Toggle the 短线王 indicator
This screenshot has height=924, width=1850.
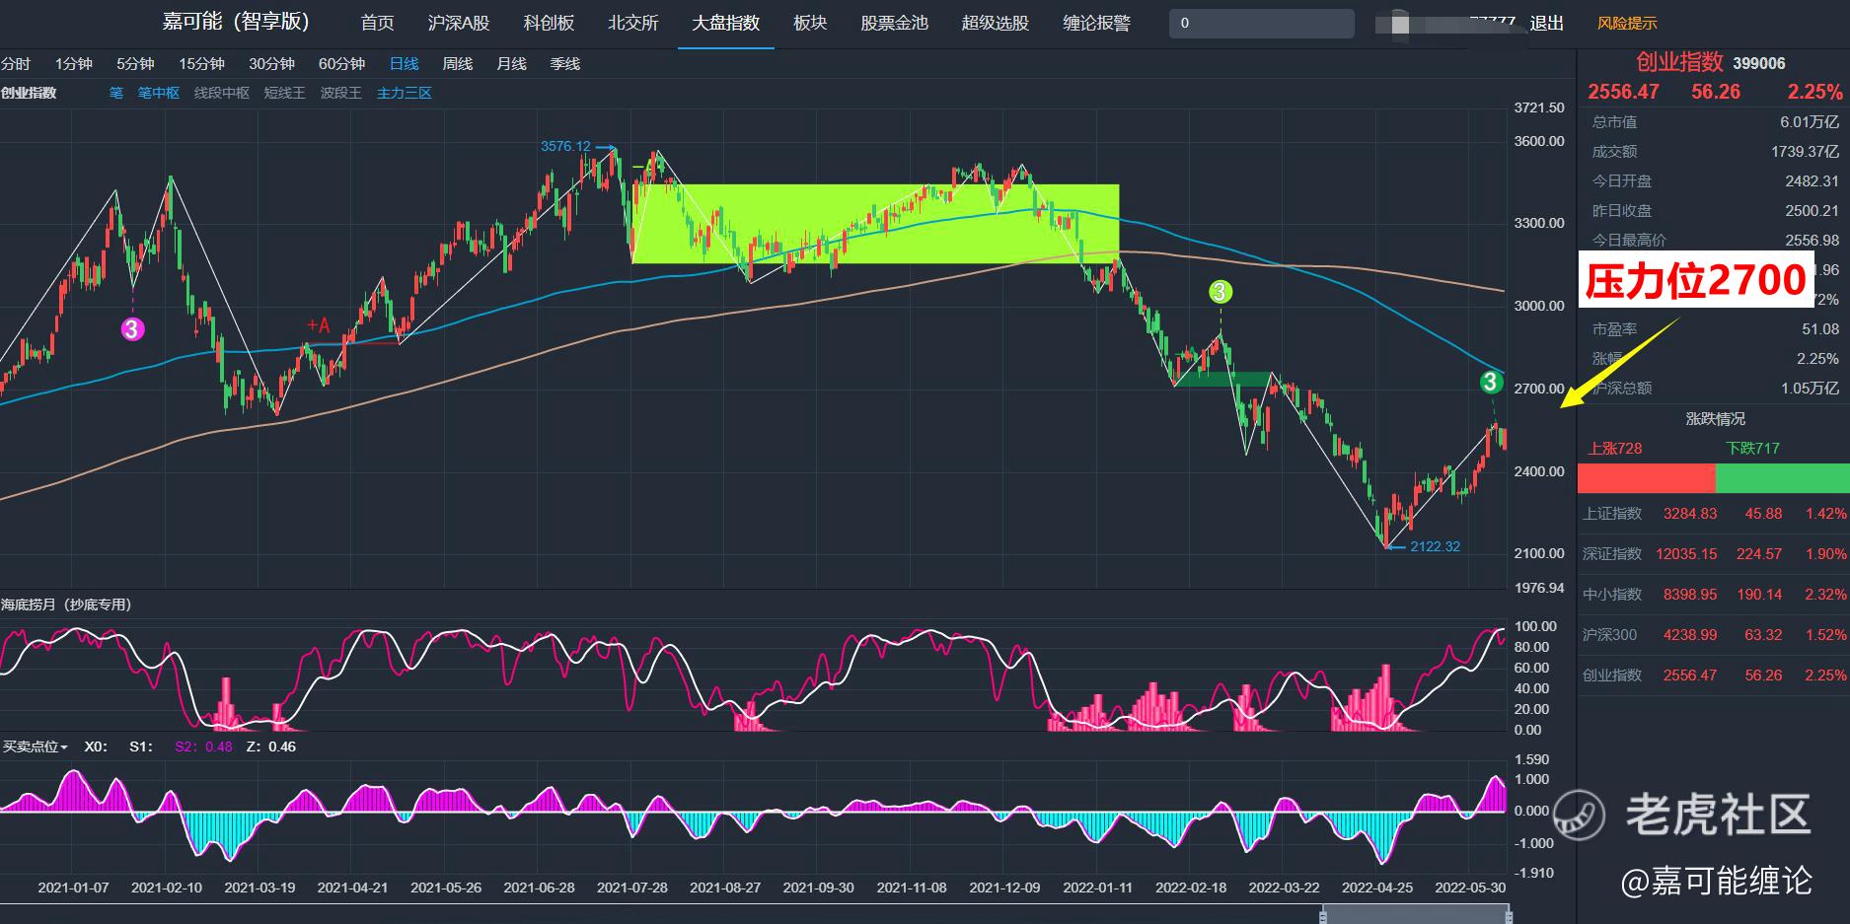[284, 93]
